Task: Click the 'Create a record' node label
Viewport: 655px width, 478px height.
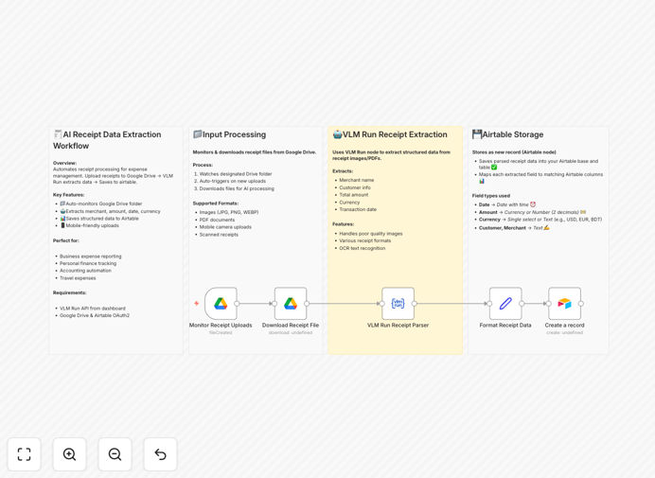Action: [564, 325]
